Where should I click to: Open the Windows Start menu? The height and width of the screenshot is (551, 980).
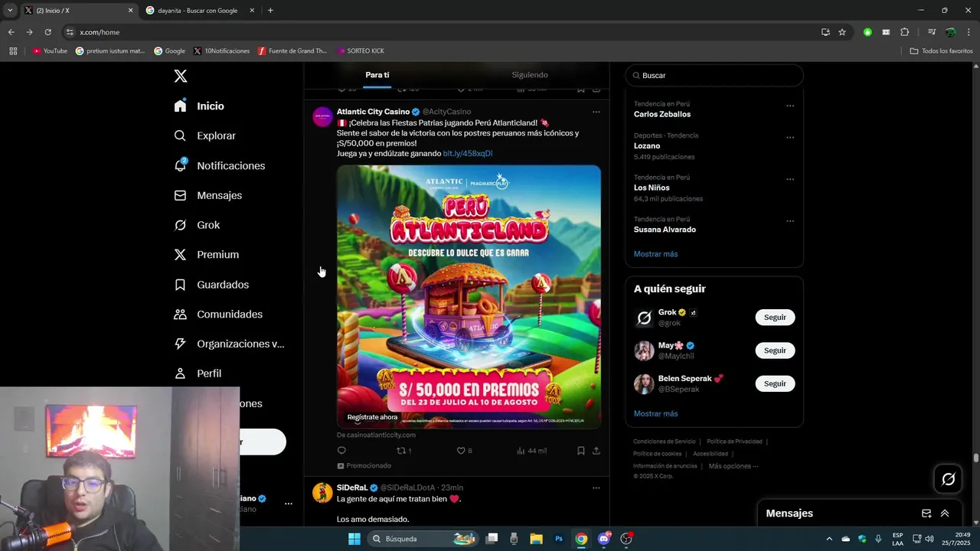click(354, 539)
